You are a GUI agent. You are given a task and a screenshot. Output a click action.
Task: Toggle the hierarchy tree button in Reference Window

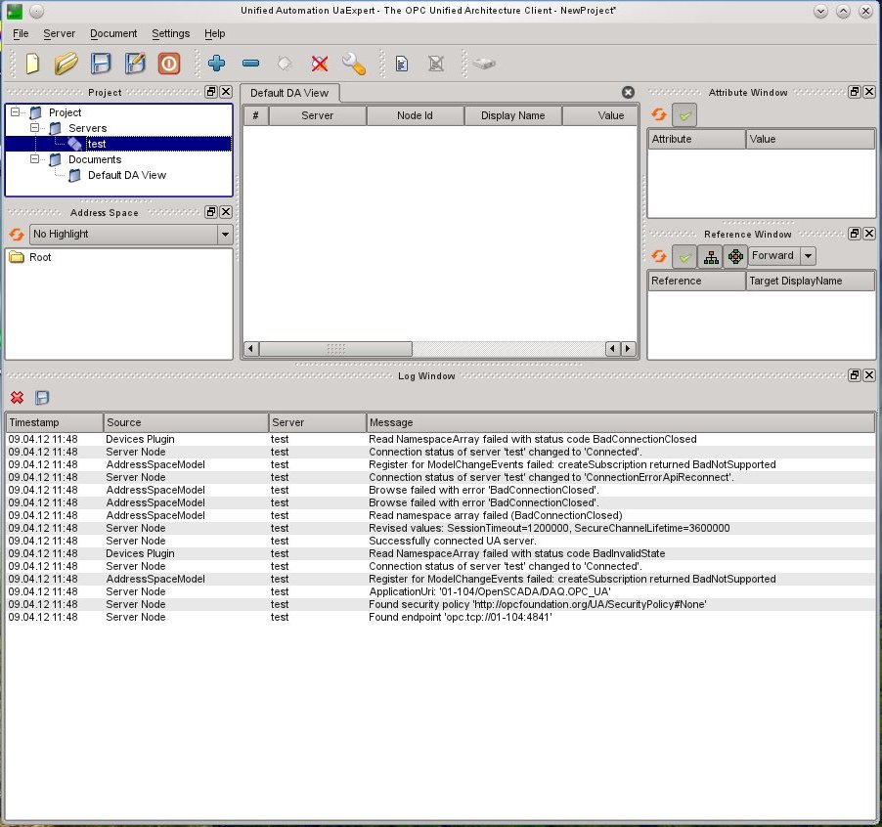pos(711,256)
